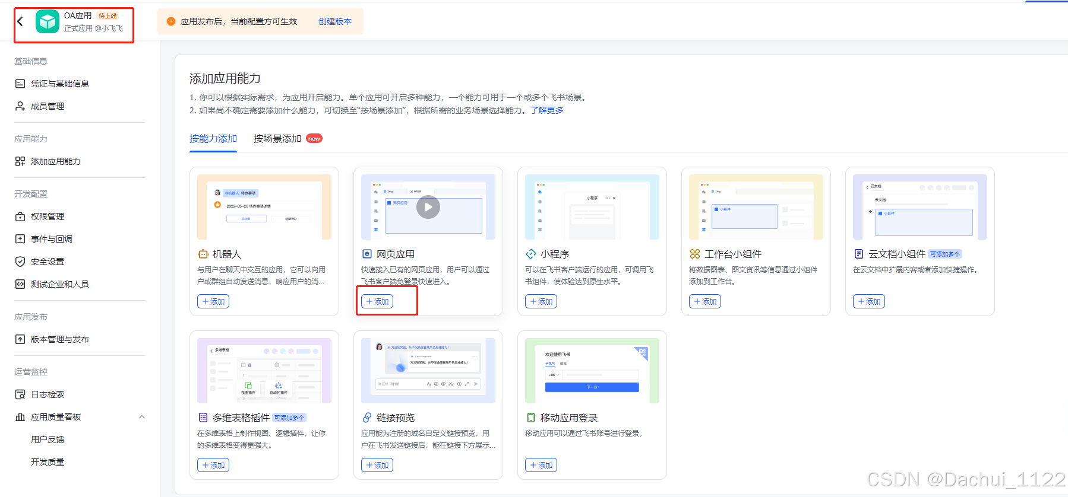Click the web app icon beside 网页应用

pos(367,254)
